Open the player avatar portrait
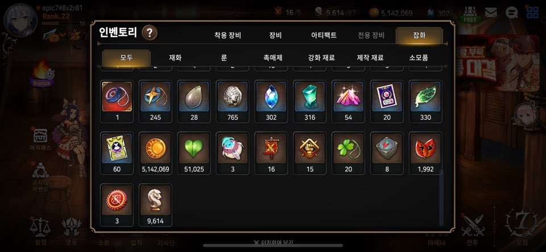546x252 pixels. (20, 20)
